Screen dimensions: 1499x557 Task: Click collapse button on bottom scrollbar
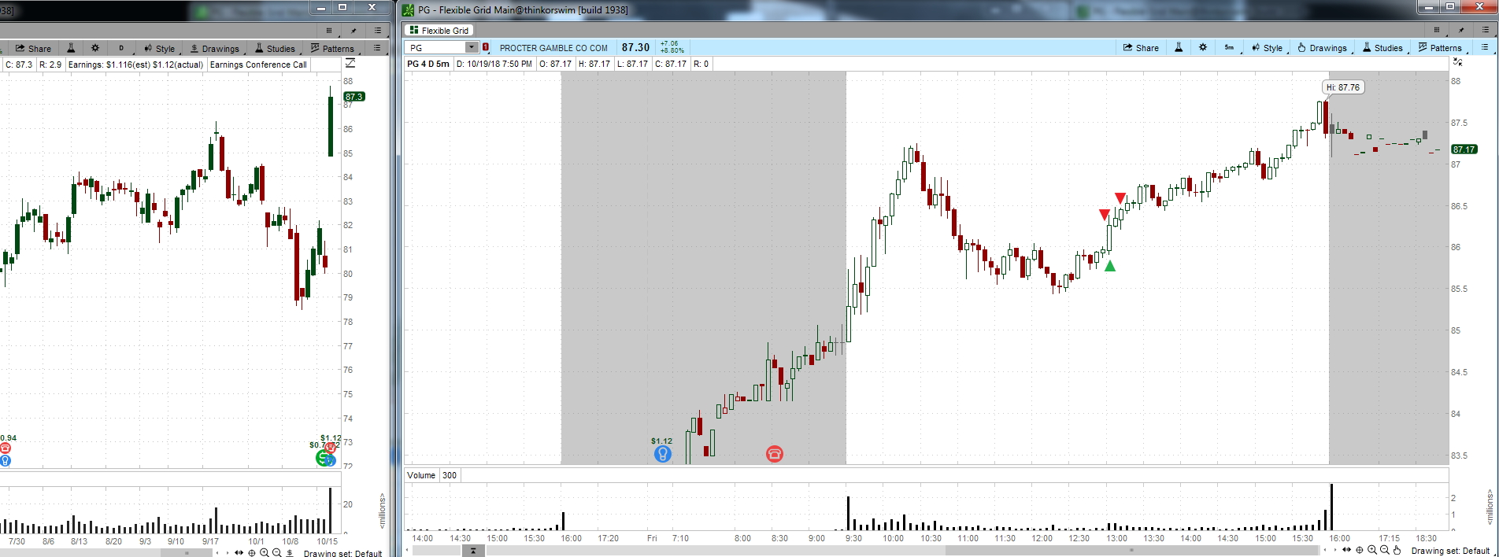(473, 550)
